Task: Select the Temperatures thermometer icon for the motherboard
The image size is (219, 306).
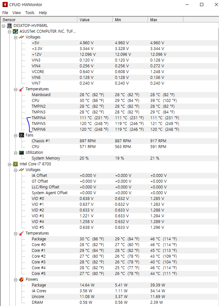Action: (x=21, y=89)
